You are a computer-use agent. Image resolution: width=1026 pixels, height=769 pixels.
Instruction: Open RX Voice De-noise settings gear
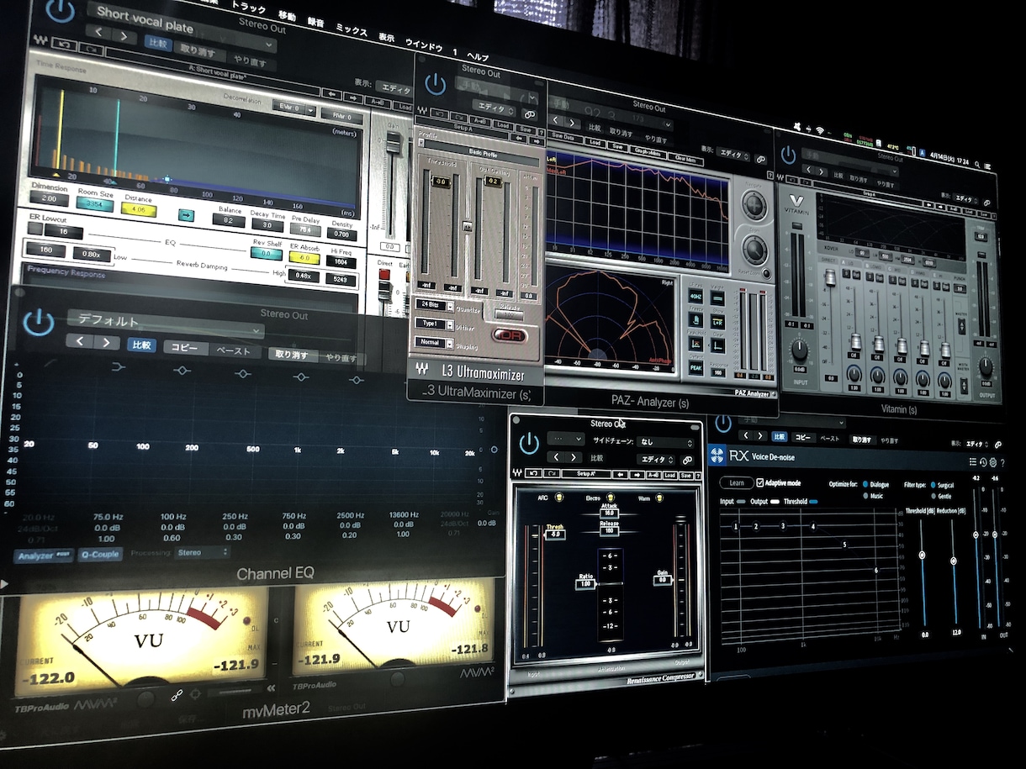point(992,462)
